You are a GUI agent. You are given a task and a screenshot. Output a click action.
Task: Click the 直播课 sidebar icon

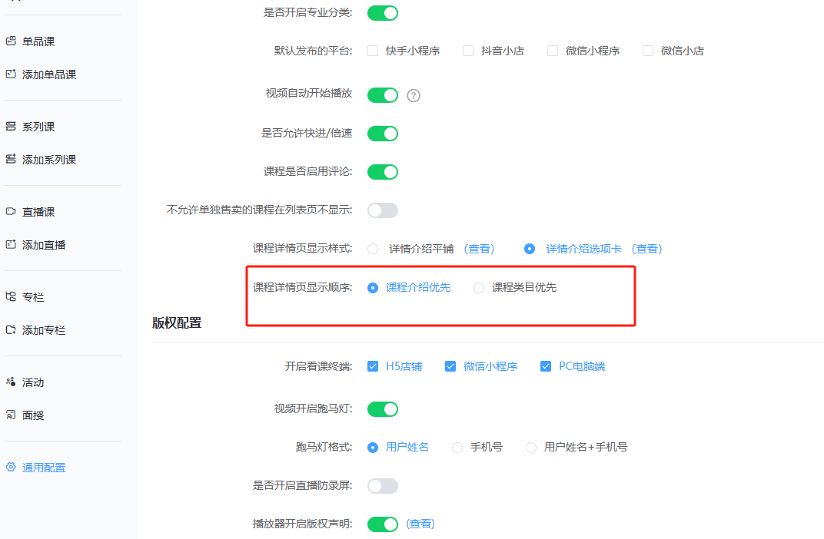(x=11, y=211)
